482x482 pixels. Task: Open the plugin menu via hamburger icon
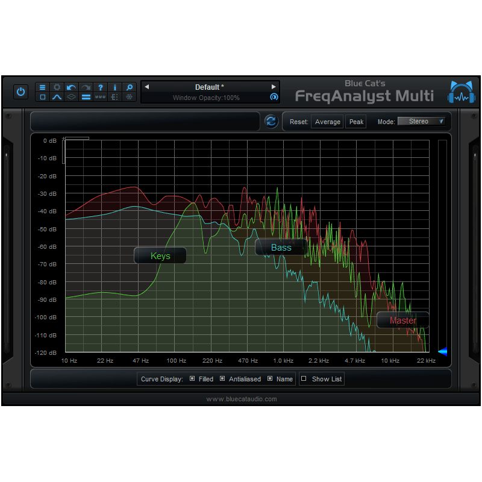[x=42, y=87]
